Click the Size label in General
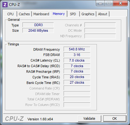This screenshot has height=125, width=130. 15,30
